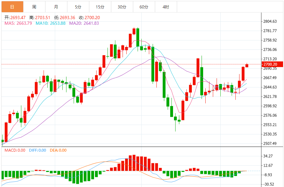Image resolution: width=284 pixels, height=187 pixels.
Task: Select the 日 daily timeframe tab
Action: 12,7
